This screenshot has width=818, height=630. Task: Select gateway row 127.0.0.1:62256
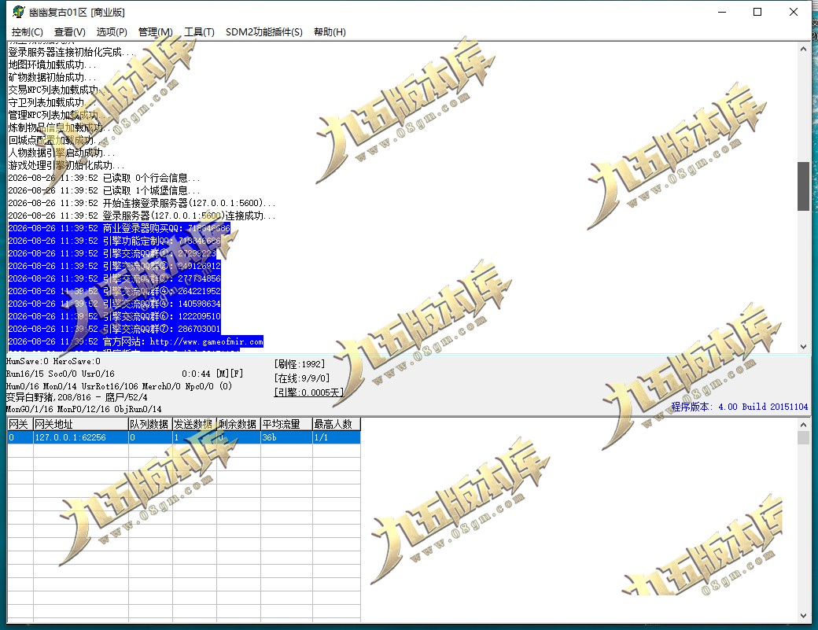click(183, 437)
